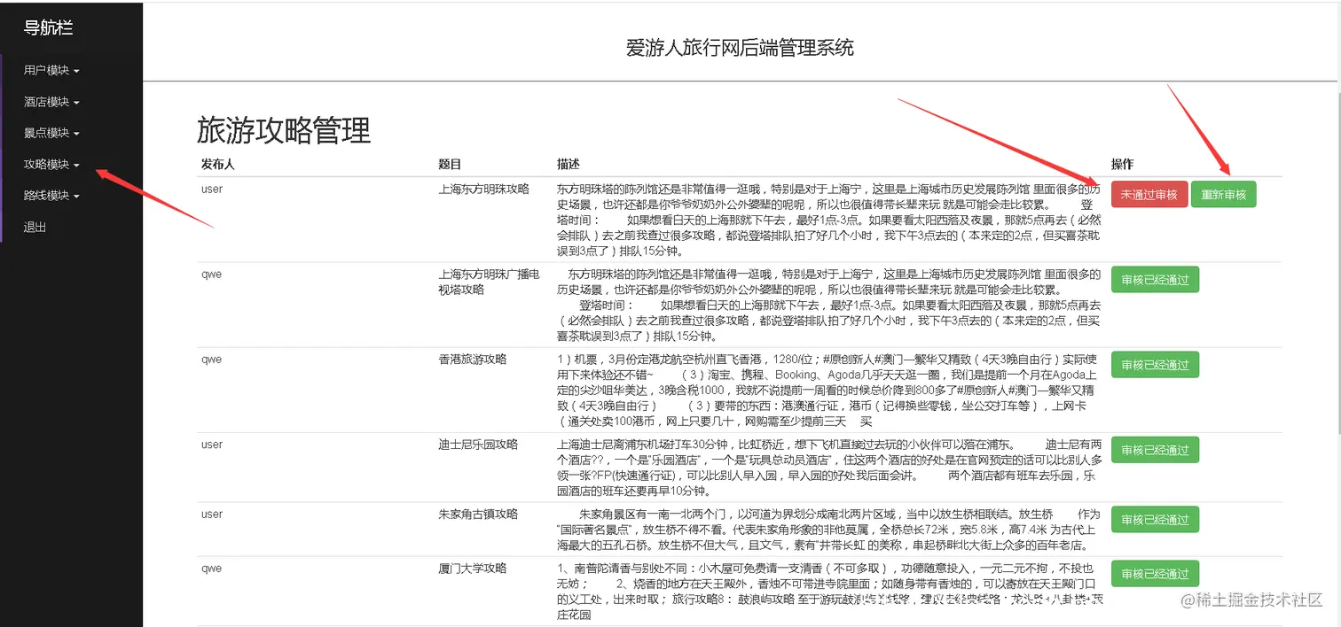Select the 操作 column header

pos(1122,165)
